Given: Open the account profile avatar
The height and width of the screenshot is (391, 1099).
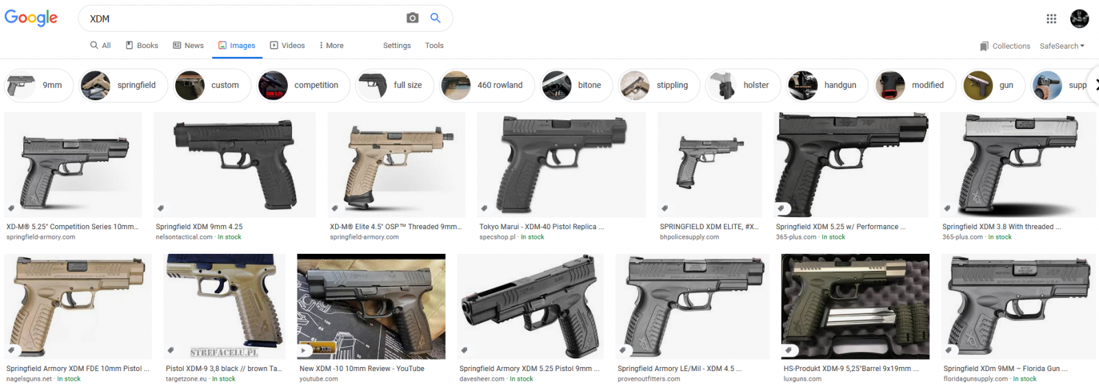Looking at the screenshot, I should coord(1079,19).
